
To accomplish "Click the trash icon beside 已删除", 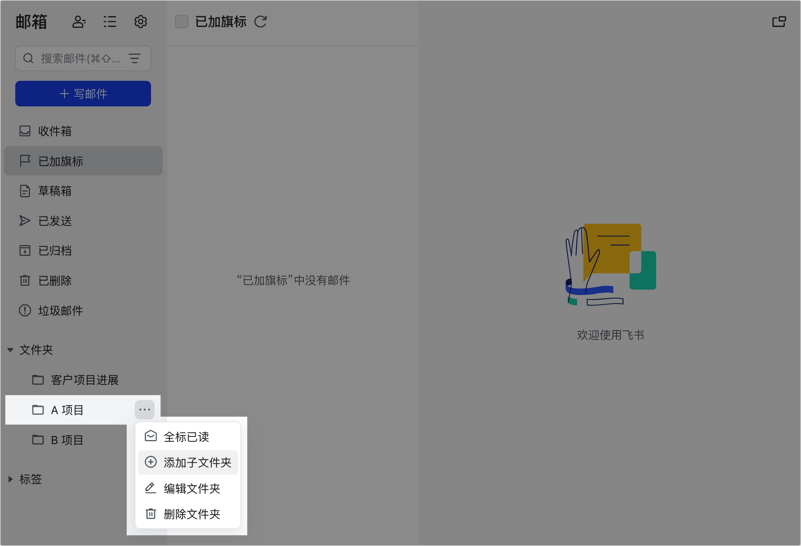I will 25,280.
